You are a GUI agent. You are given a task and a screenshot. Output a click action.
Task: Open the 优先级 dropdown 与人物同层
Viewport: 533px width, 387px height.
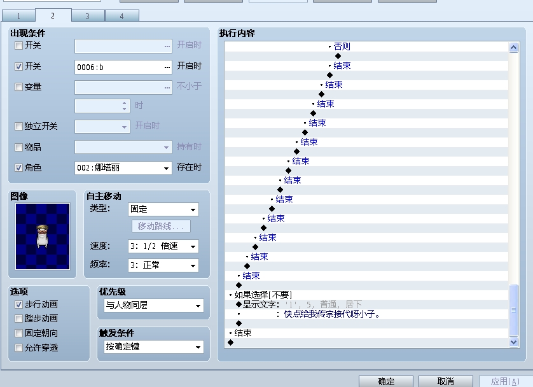(154, 306)
